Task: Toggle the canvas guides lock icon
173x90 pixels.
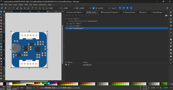Action: coord(4,11)
